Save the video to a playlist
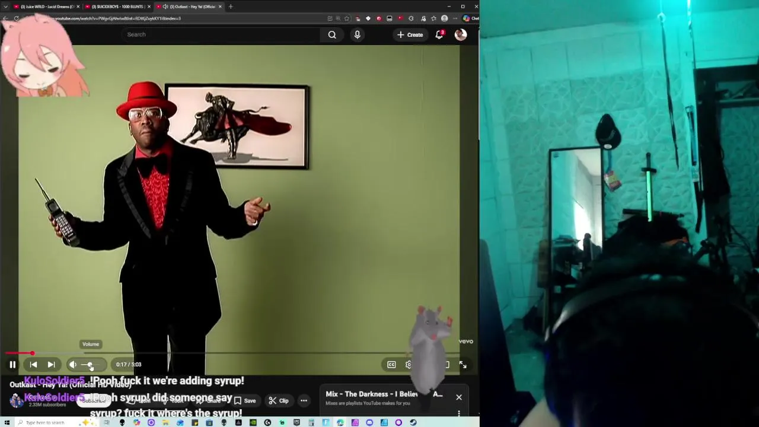Screen dimensions: 759x427 [245, 401]
